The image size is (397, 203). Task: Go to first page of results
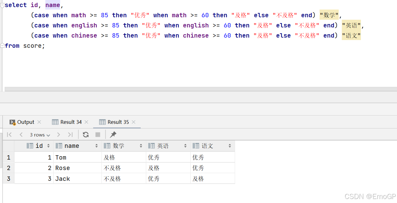[x=9, y=135]
